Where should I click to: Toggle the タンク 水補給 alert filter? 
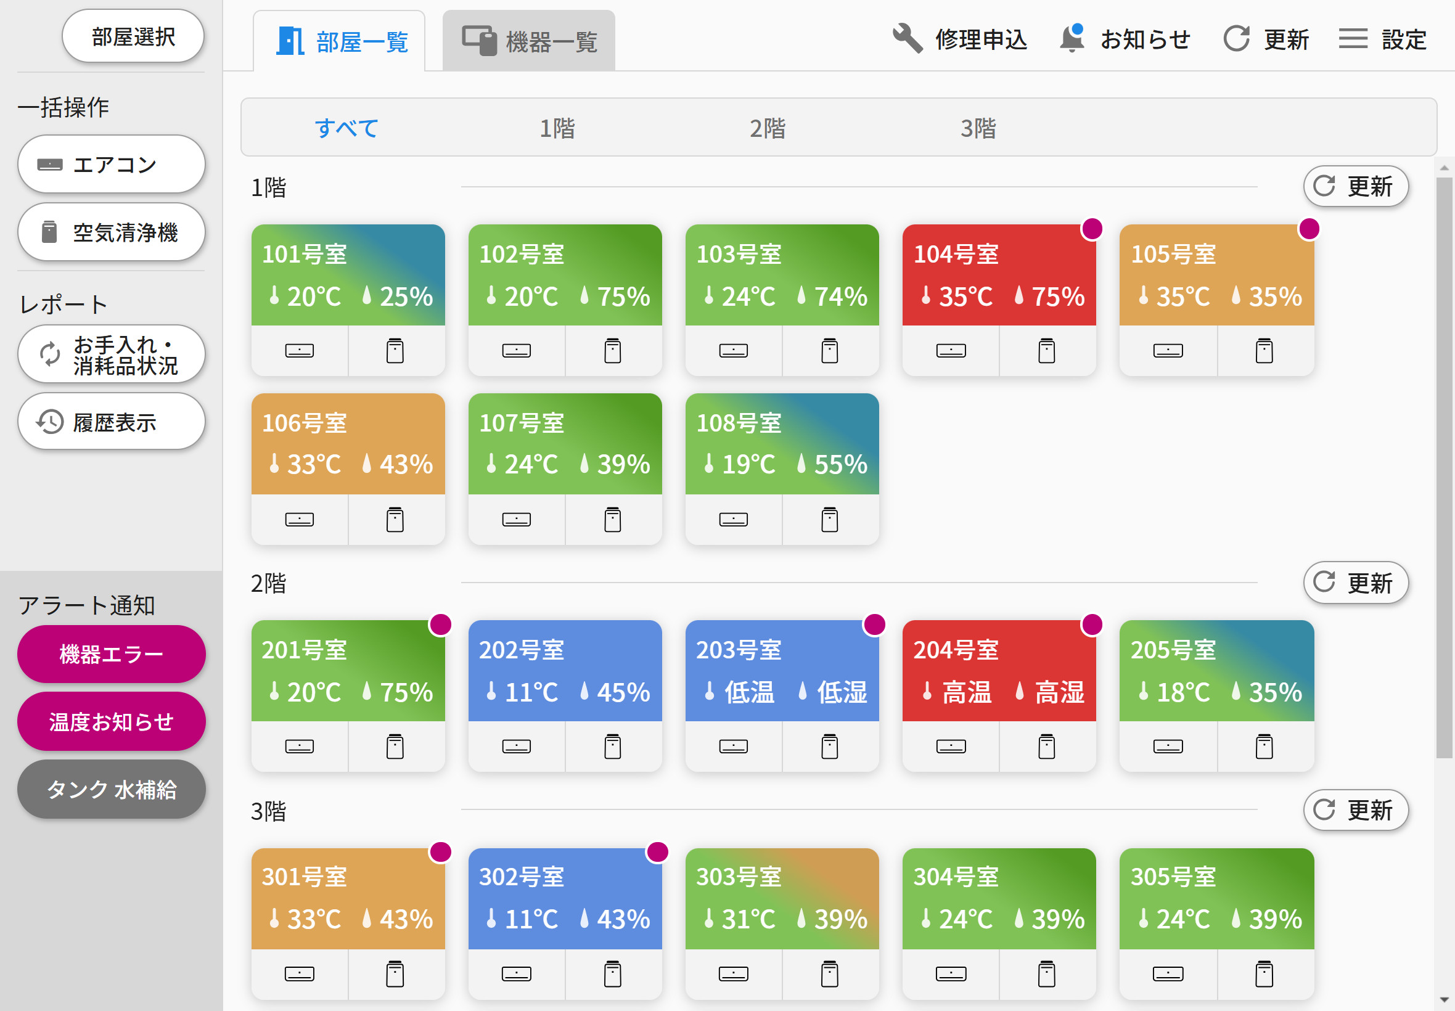coord(112,789)
